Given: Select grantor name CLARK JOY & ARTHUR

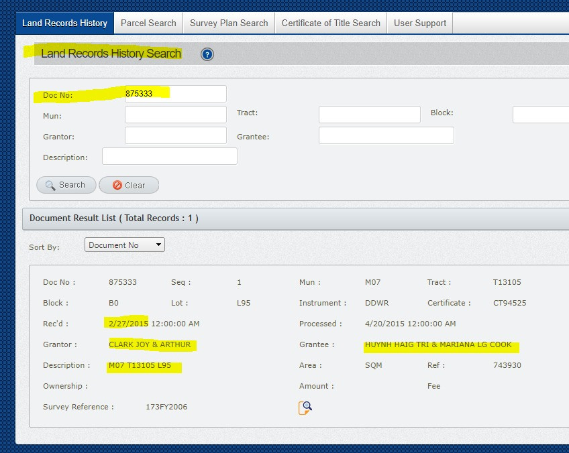Looking at the screenshot, I should tap(150, 344).
